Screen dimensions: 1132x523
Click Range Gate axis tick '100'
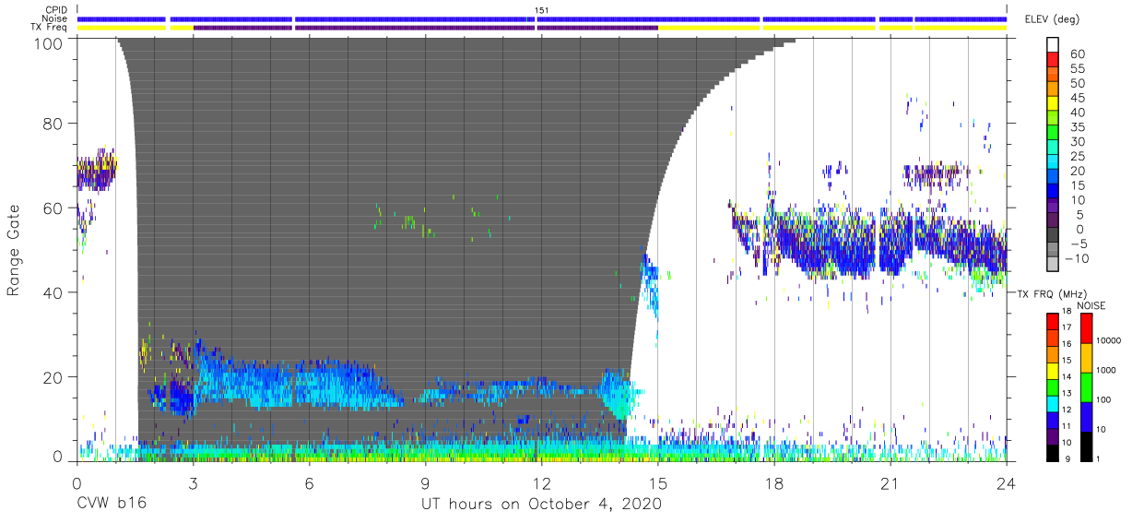point(49,42)
